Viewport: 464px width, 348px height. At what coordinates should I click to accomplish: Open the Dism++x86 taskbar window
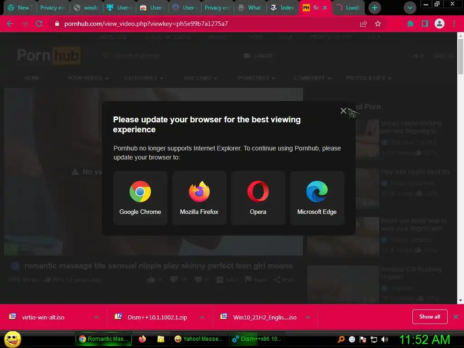[257, 339]
